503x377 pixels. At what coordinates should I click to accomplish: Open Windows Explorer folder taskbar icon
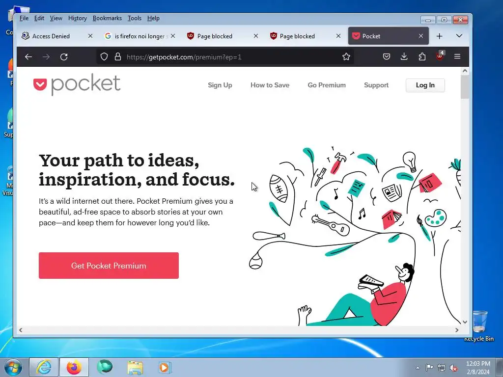(x=135, y=367)
